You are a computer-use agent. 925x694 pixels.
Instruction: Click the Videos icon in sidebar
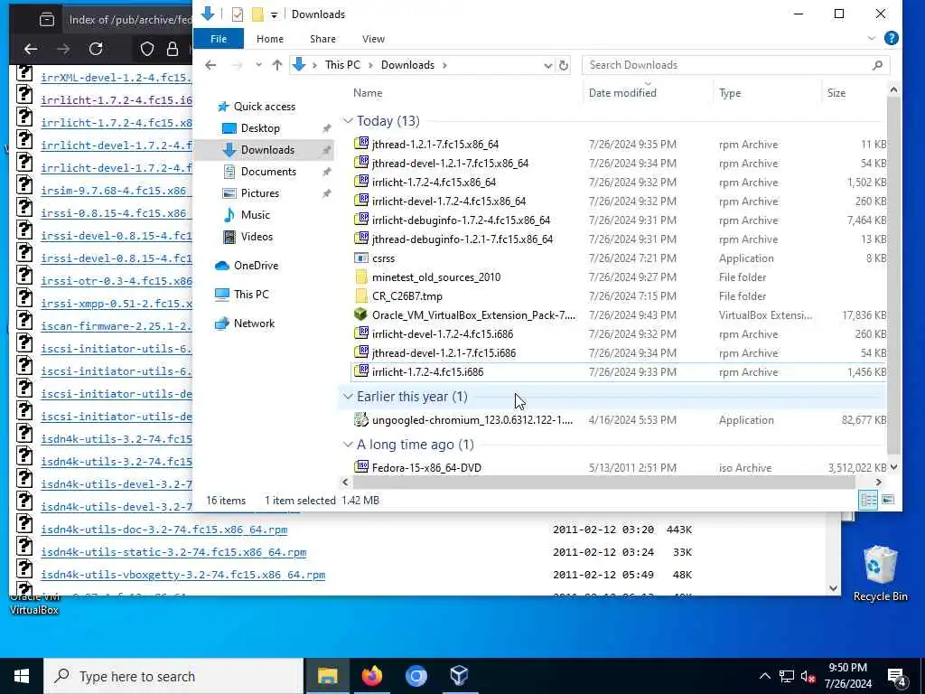click(x=229, y=237)
